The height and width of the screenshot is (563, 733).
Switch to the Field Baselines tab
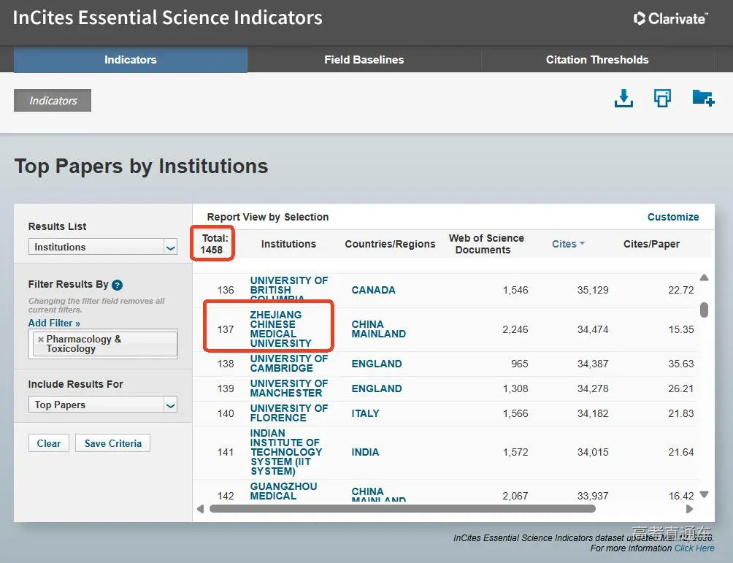point(364,60)
